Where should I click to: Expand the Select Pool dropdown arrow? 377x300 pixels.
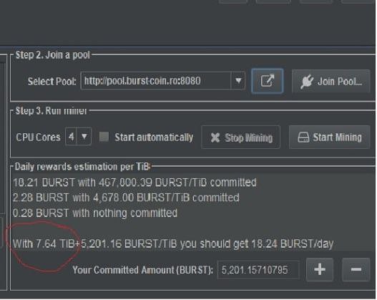(238, 81)
